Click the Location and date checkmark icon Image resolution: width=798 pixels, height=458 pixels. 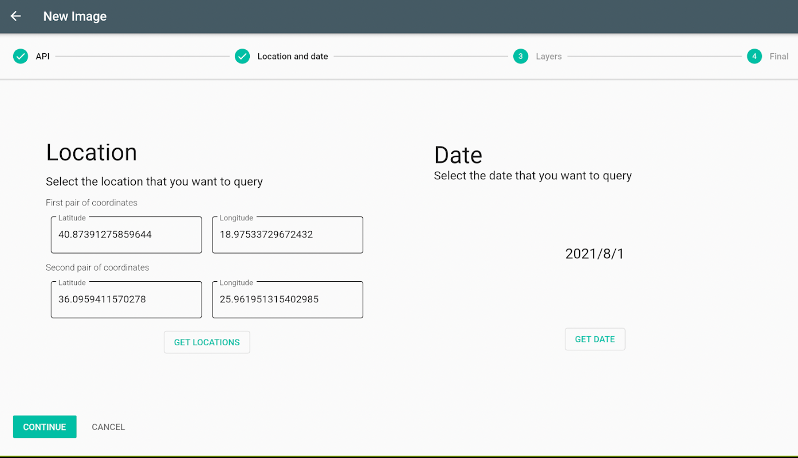coord(242,56)
